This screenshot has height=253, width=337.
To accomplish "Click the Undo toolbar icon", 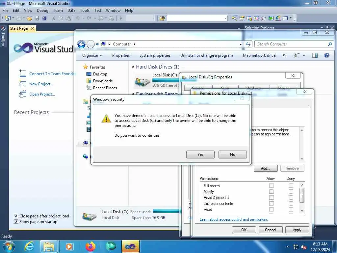I will tap(78, 18).
